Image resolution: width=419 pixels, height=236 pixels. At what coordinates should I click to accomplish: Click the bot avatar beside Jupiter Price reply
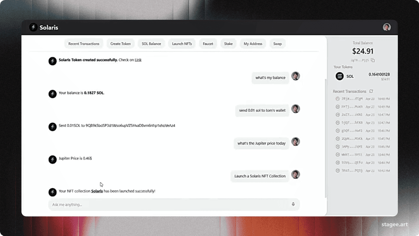52,159
